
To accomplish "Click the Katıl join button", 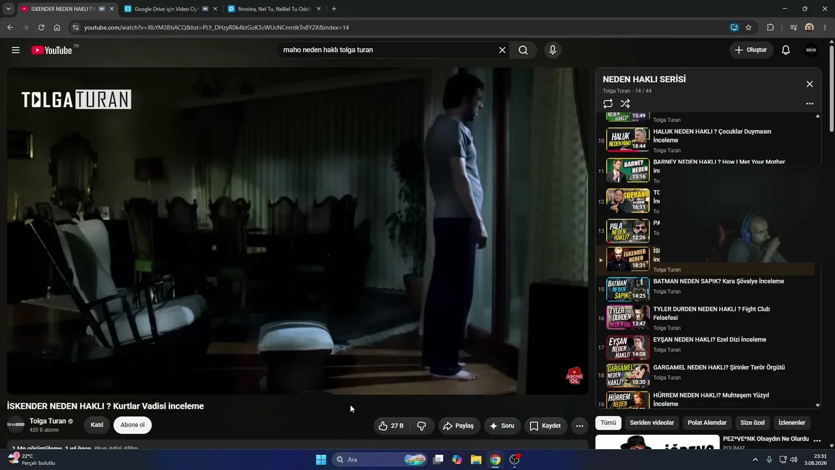I will click(x=97, y=425).
